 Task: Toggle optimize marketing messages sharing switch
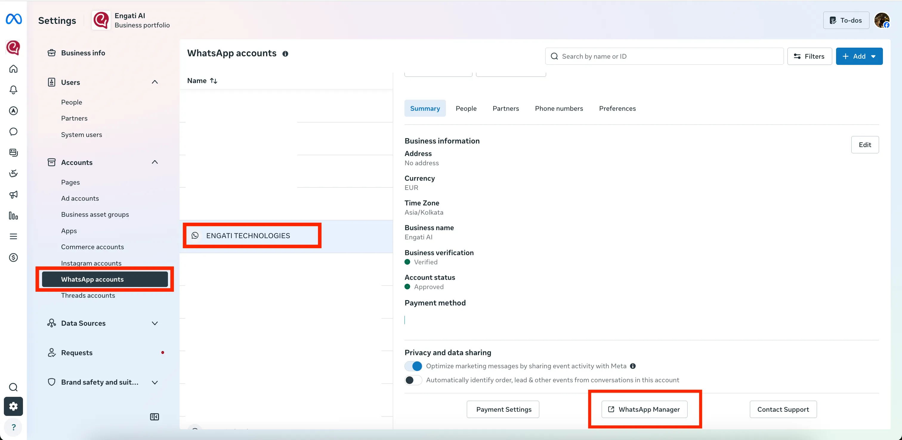click(413, 366)
